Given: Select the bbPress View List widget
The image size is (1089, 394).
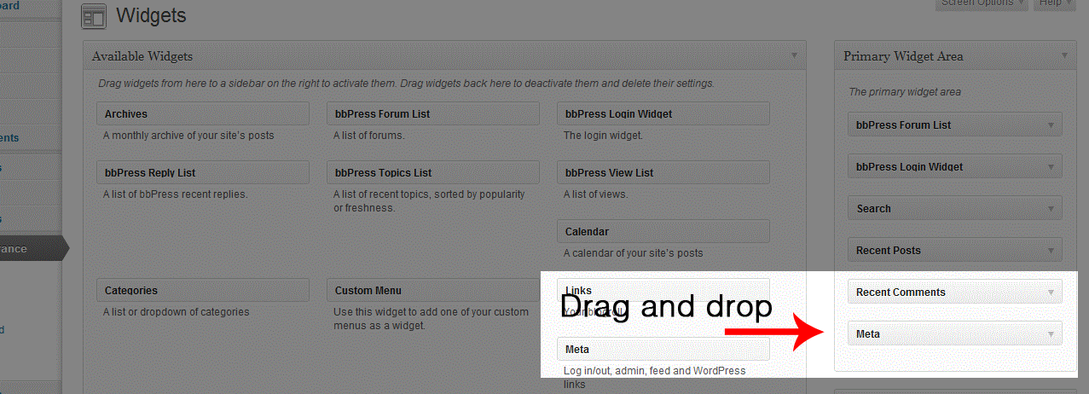Looking at the screenshot, I should (663, 173).
